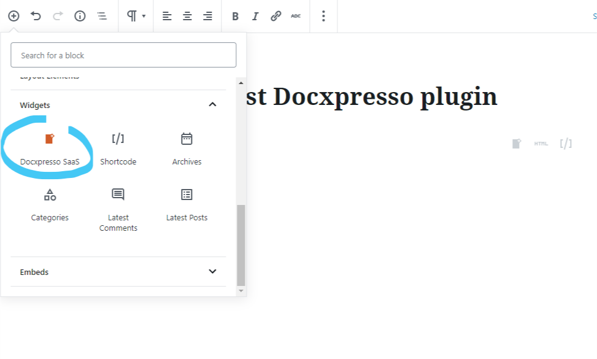The height and width of the screenshot is (359, 597).
Task: Click the Add block plus icon
Action: (13, 16)
